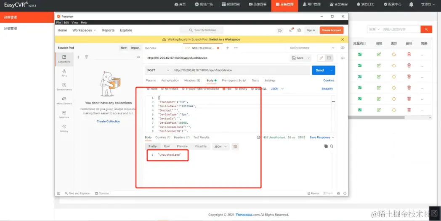Open a new request tab with plus icon
The image size is (441, 221).
click(228, 48)
